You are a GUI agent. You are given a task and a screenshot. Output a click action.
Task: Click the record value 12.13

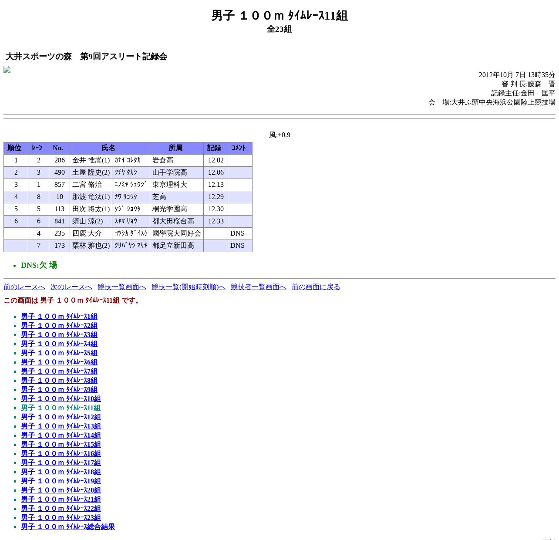pyautogui.click(x=216, y=185)
